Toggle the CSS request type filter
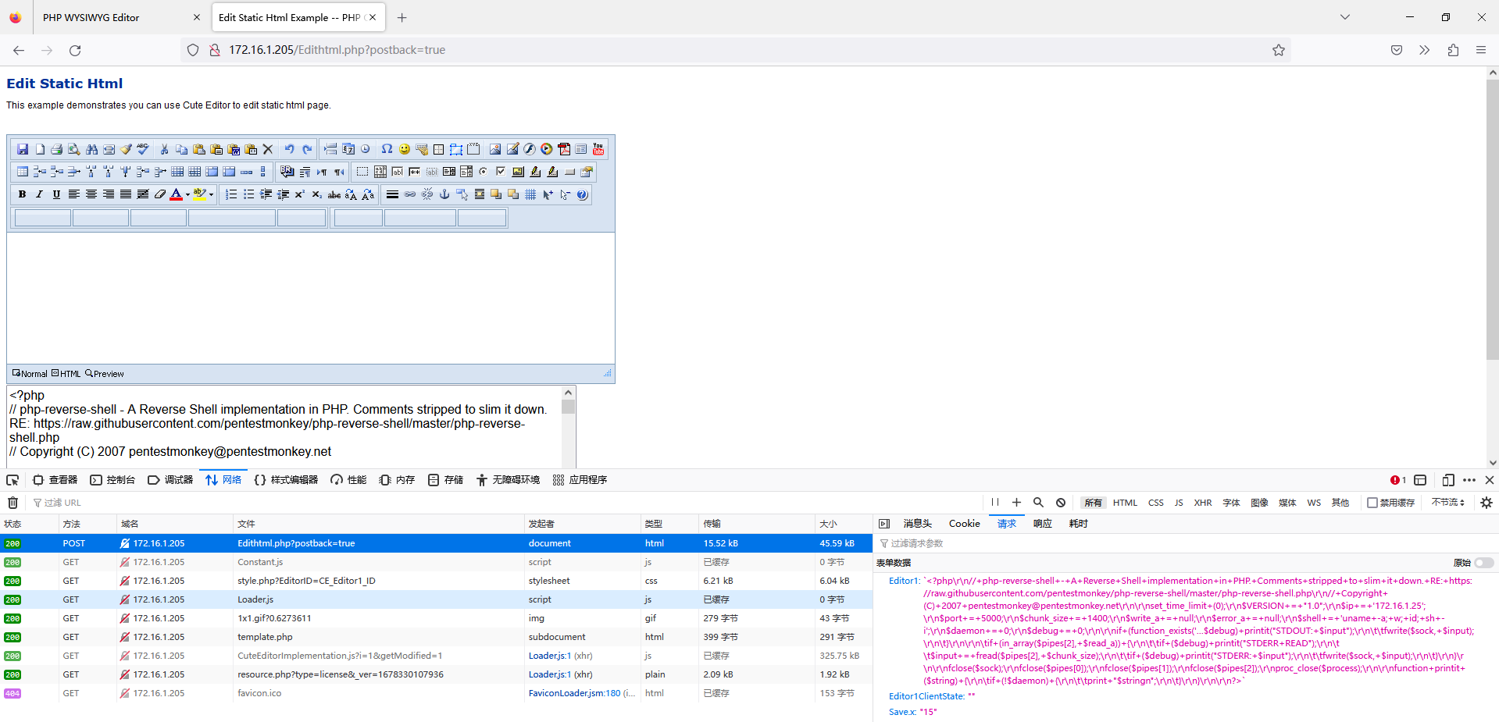The width and height of the screenshot is (1499, 722). tap(1156, 503)
